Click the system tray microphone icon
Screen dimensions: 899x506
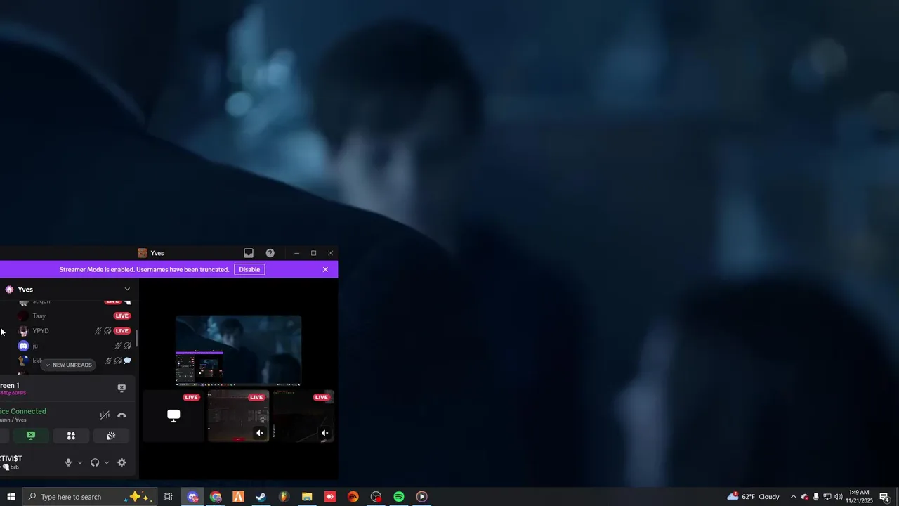(815, 497)
